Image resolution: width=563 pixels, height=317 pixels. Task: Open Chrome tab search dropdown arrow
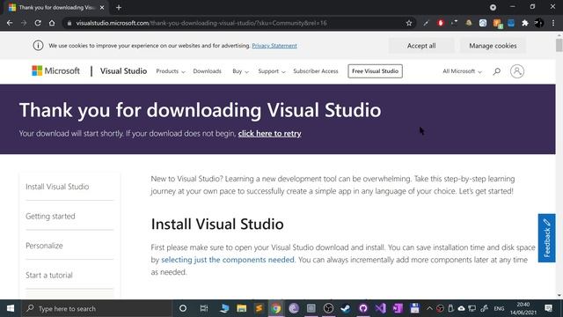[x=493, y=7]
